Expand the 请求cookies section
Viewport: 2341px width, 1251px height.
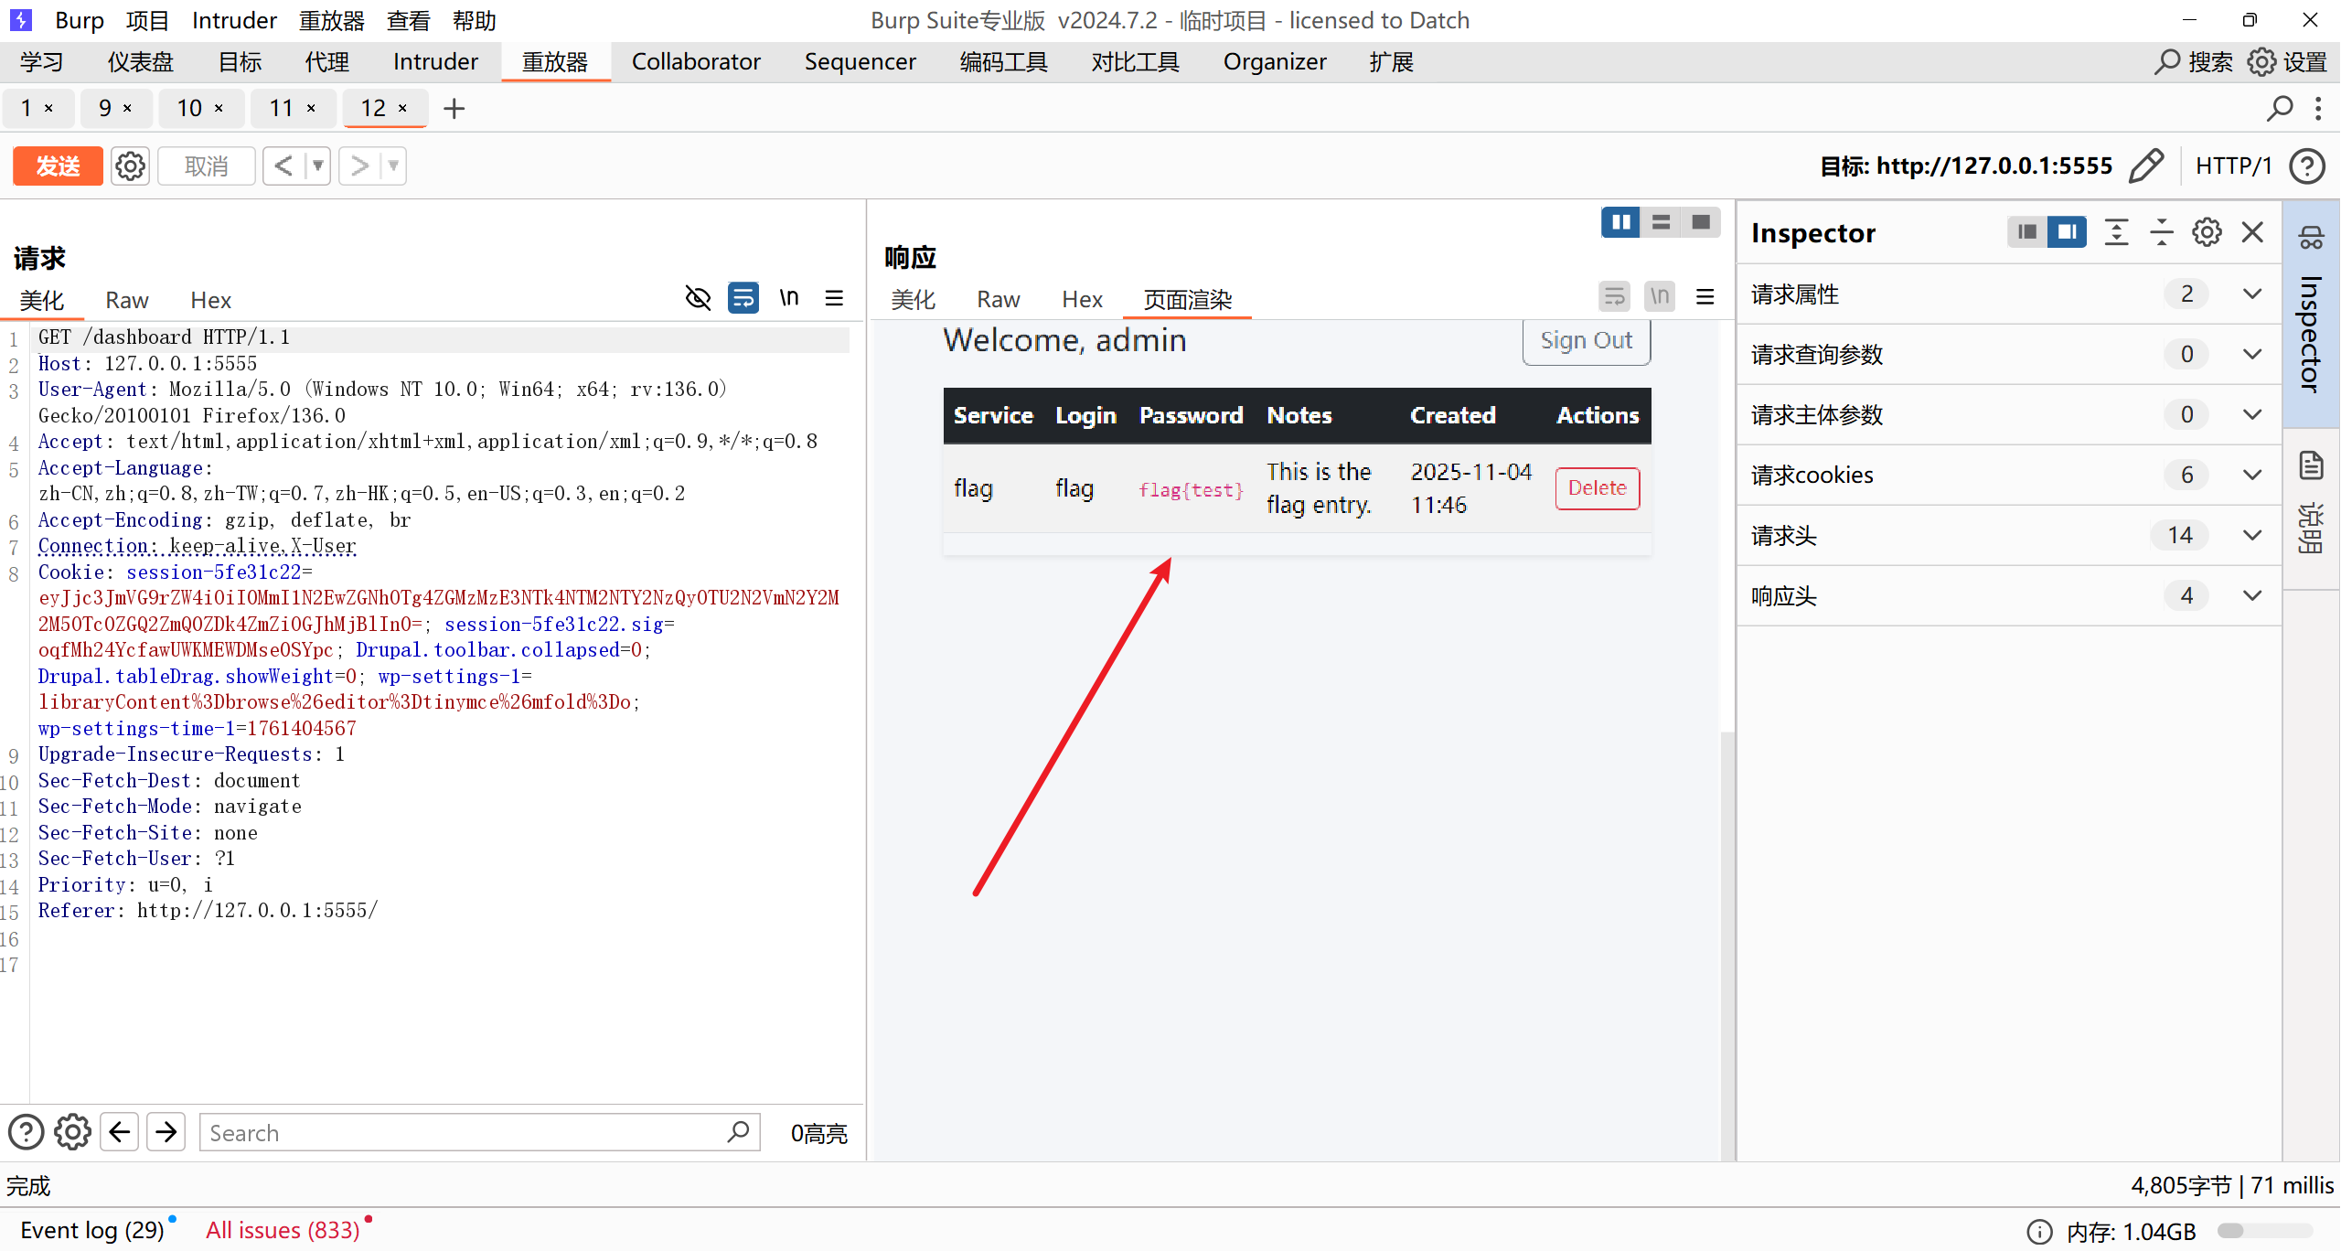2252,475
